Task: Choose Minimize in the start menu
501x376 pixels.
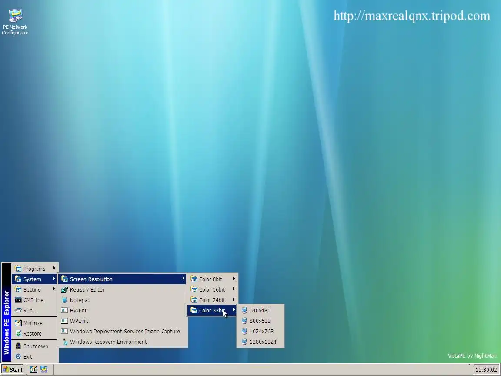Action: pos(35,323)
